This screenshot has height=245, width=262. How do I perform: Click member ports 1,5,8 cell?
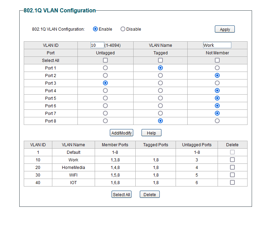pyautogui.click(x=115, y=175)
